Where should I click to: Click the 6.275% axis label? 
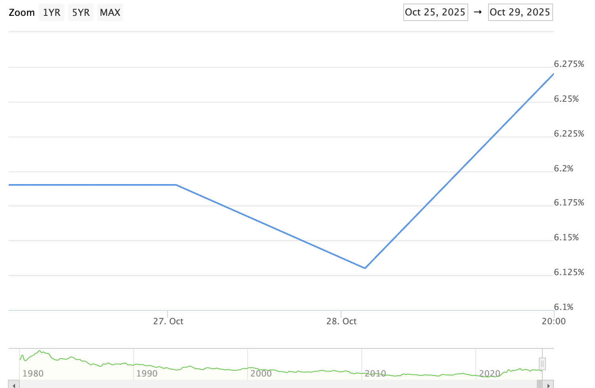[x=568, y=64]
